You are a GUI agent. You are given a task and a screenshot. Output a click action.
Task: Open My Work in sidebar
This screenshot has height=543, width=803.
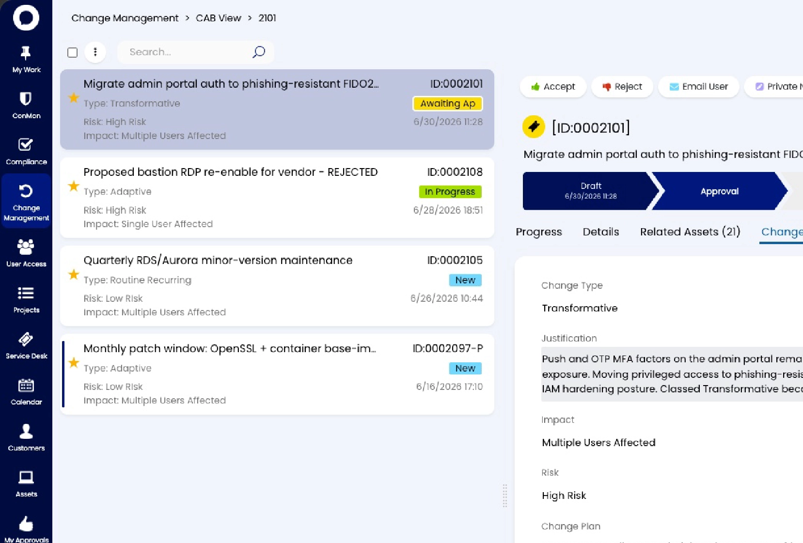pos(26,60)
